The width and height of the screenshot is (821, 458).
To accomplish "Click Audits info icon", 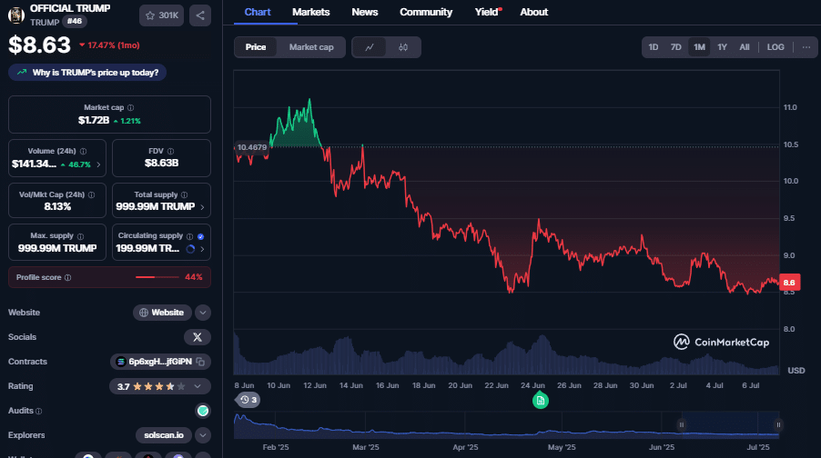I will 39,412.
